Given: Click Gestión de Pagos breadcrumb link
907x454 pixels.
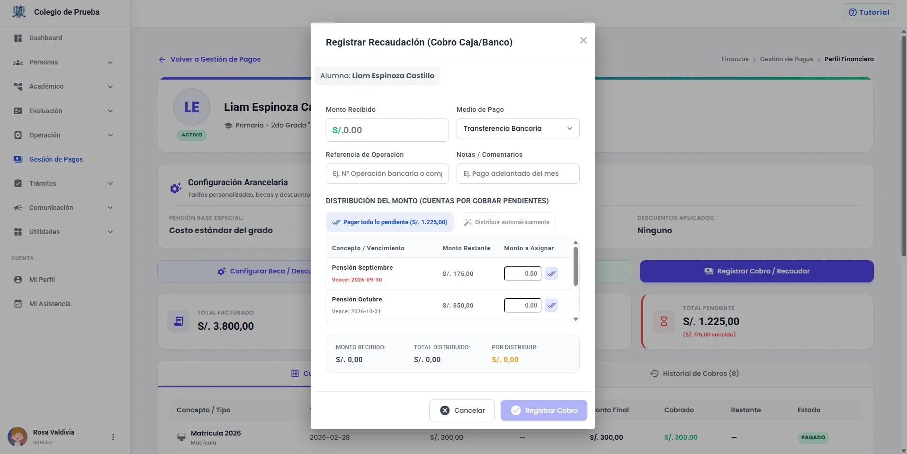Looking at the screenshot, I should (x=786, y=59).
